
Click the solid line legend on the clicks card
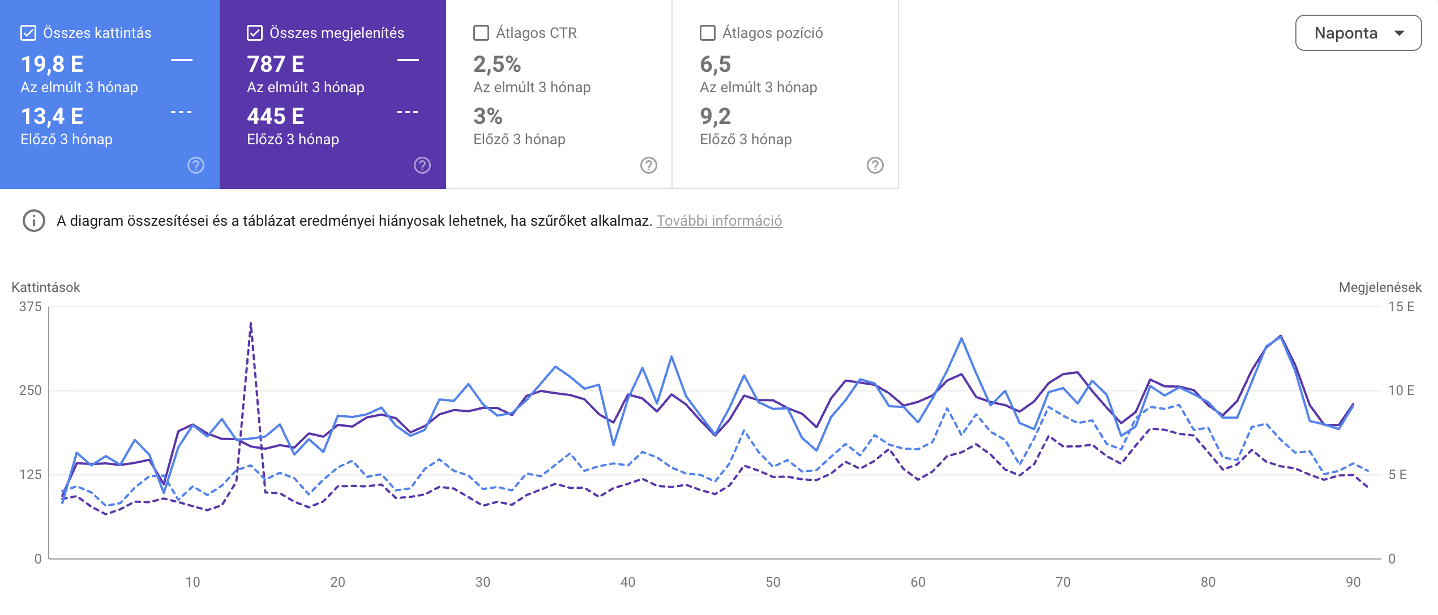181,61
